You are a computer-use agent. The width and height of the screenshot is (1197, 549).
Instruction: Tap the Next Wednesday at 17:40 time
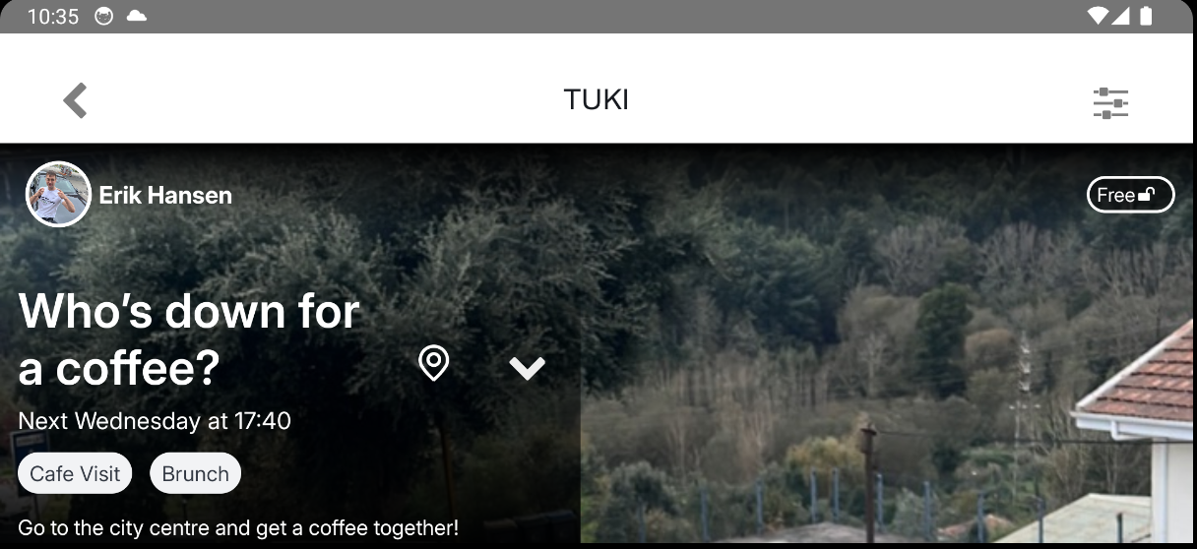(155, 421)
